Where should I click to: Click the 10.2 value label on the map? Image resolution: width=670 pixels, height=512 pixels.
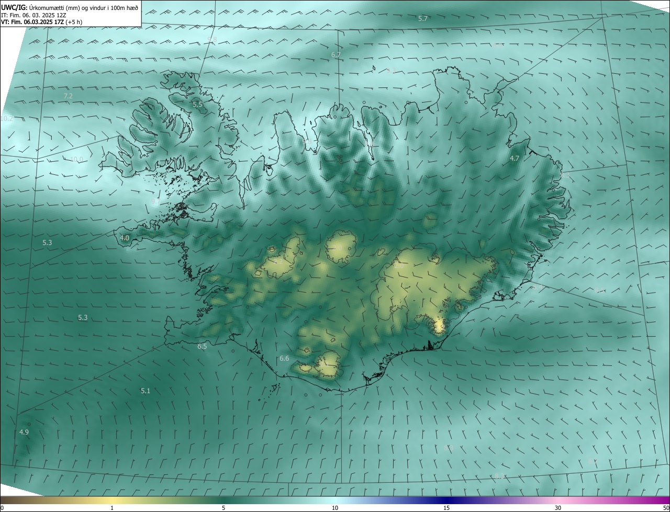pyautogui.click(x=7, y=119)
